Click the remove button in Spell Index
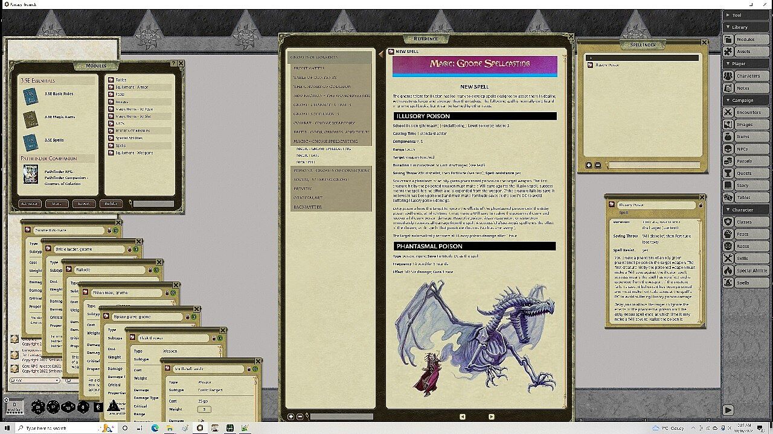773x434 pixels. pos(598,165)
